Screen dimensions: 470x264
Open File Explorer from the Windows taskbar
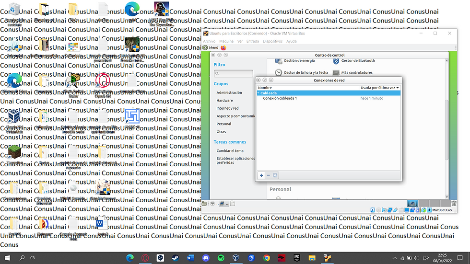click(312, 258)
